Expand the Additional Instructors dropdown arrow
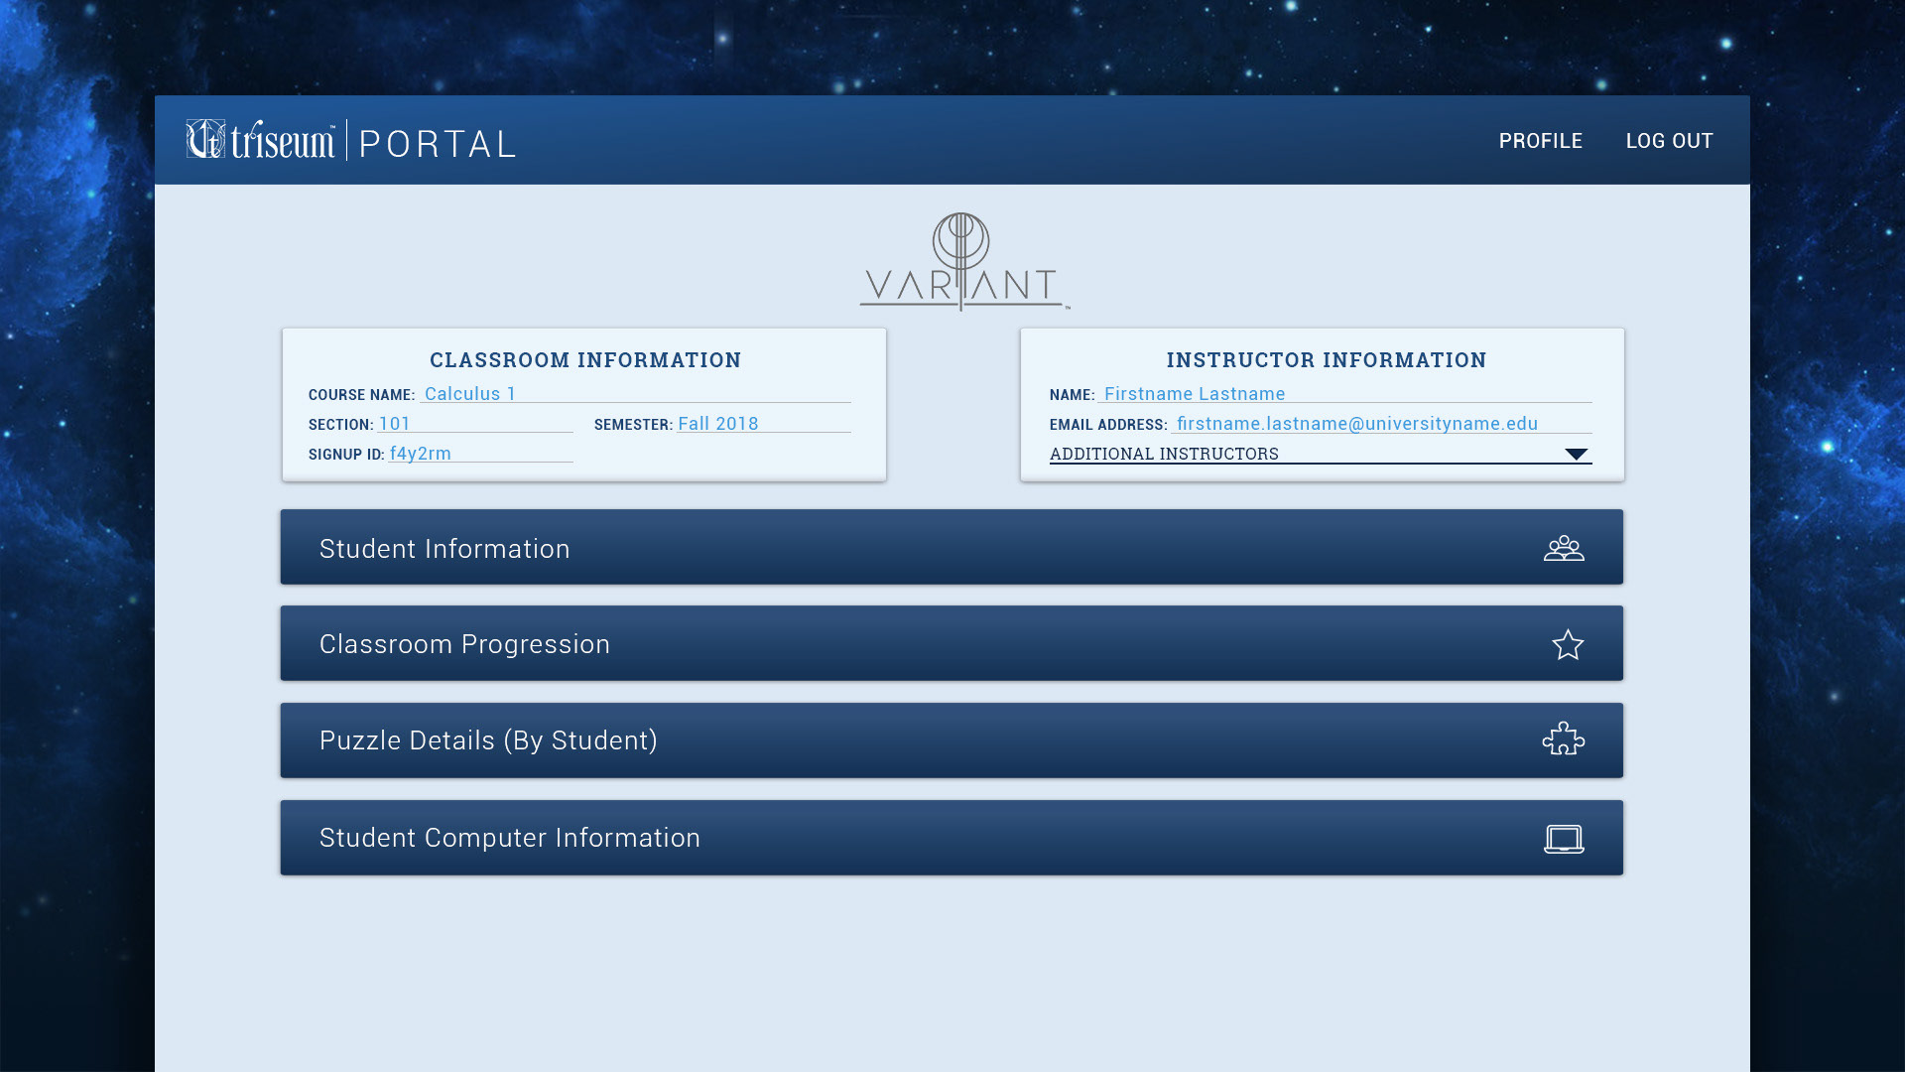The height and width of the screenshot is (1072, 1905). point(1576,455)
